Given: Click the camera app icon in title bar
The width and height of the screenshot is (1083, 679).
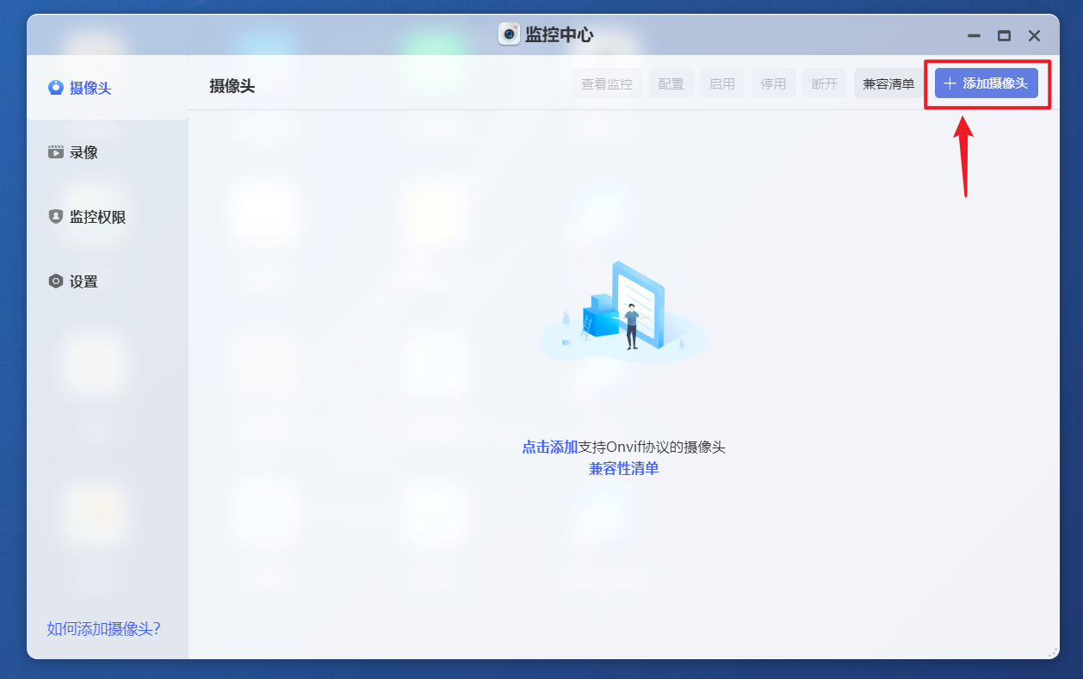Looking at the screenshot, I should [x=509, y=35].
